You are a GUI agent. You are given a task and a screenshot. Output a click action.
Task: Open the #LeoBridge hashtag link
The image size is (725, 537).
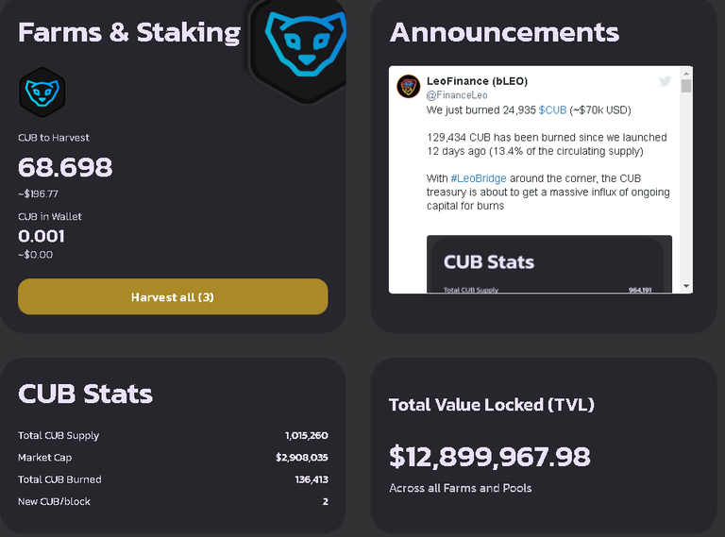pos(479,178)
